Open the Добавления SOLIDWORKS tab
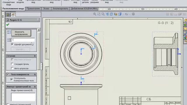This screenshot has height=105, width=187. [84, 8]
